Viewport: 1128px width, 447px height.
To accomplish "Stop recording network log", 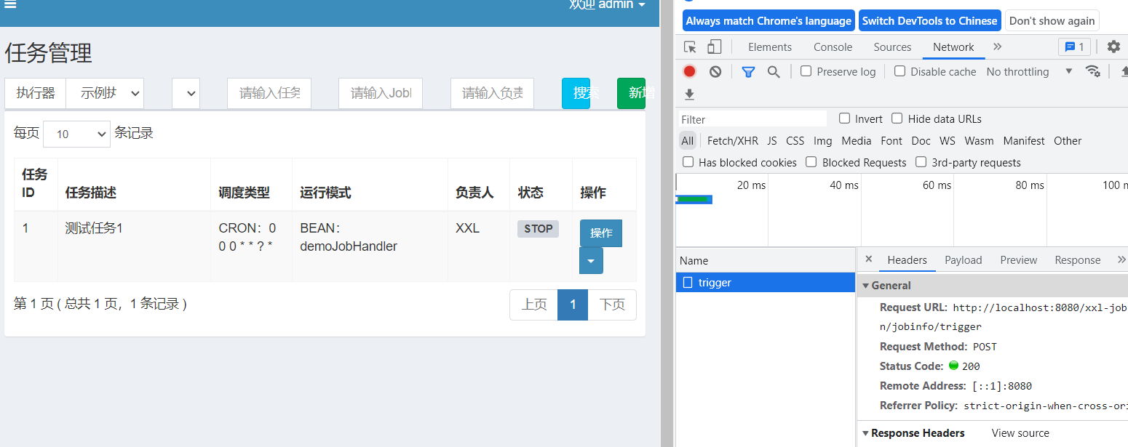I will [689, 71].
